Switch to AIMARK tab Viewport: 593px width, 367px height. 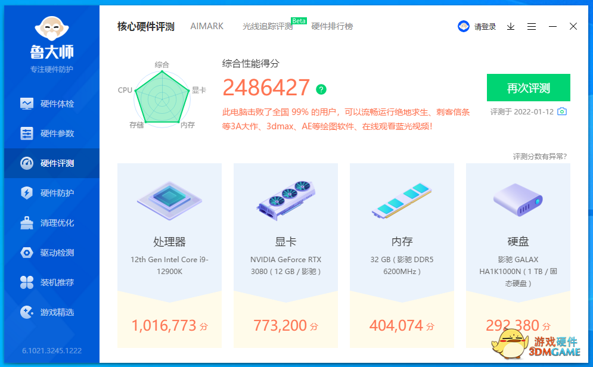[x=206, y=26]
